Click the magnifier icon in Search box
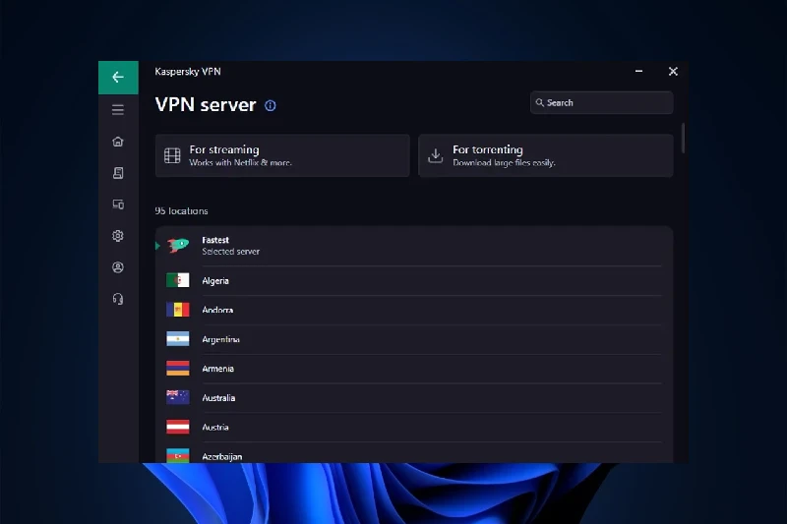The width and height of the screenshot is (787, 524). pos(539,102)
